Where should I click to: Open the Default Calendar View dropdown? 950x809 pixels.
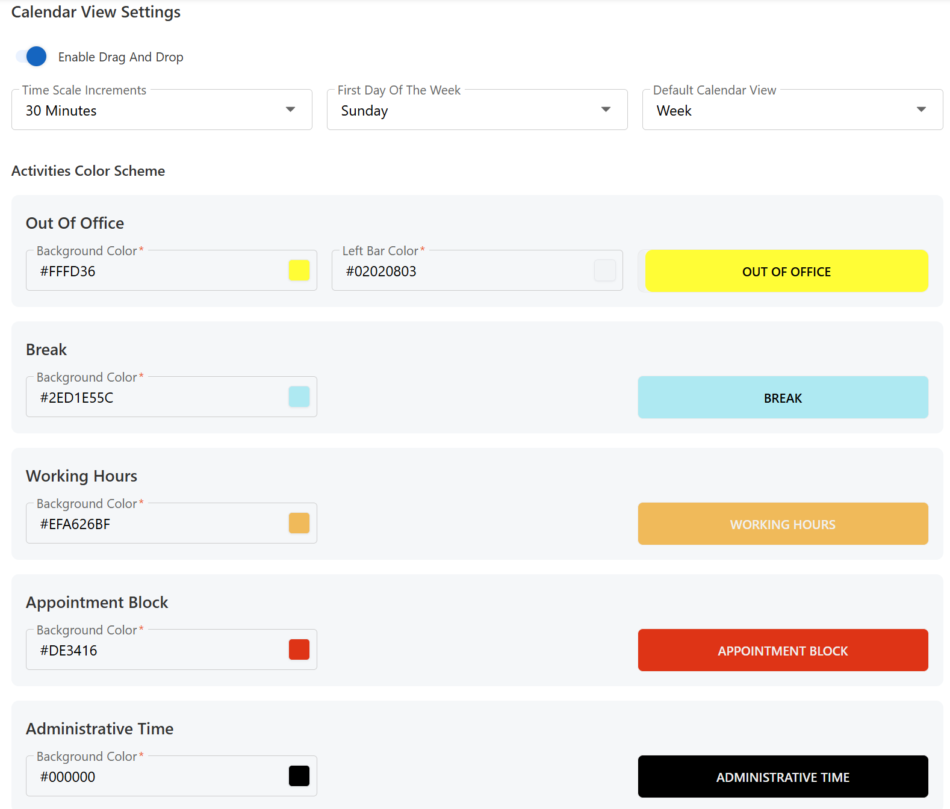[792, 110]
